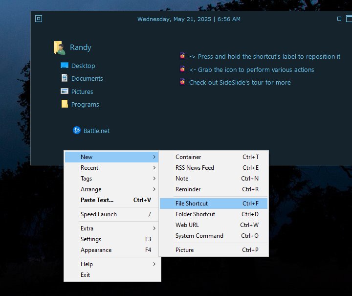
Task: Open the New submenu
Action: pyautogui.click(x=112, y=157)
